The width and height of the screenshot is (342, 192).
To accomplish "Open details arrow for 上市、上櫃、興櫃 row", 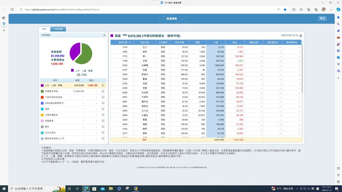I will 103,85.
